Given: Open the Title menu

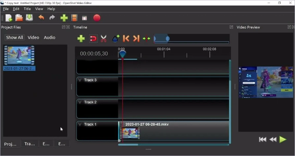Looking at the screenshot, I should coord(27,9).
